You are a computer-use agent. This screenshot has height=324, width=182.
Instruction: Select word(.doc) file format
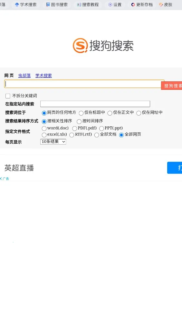[44, 128]
